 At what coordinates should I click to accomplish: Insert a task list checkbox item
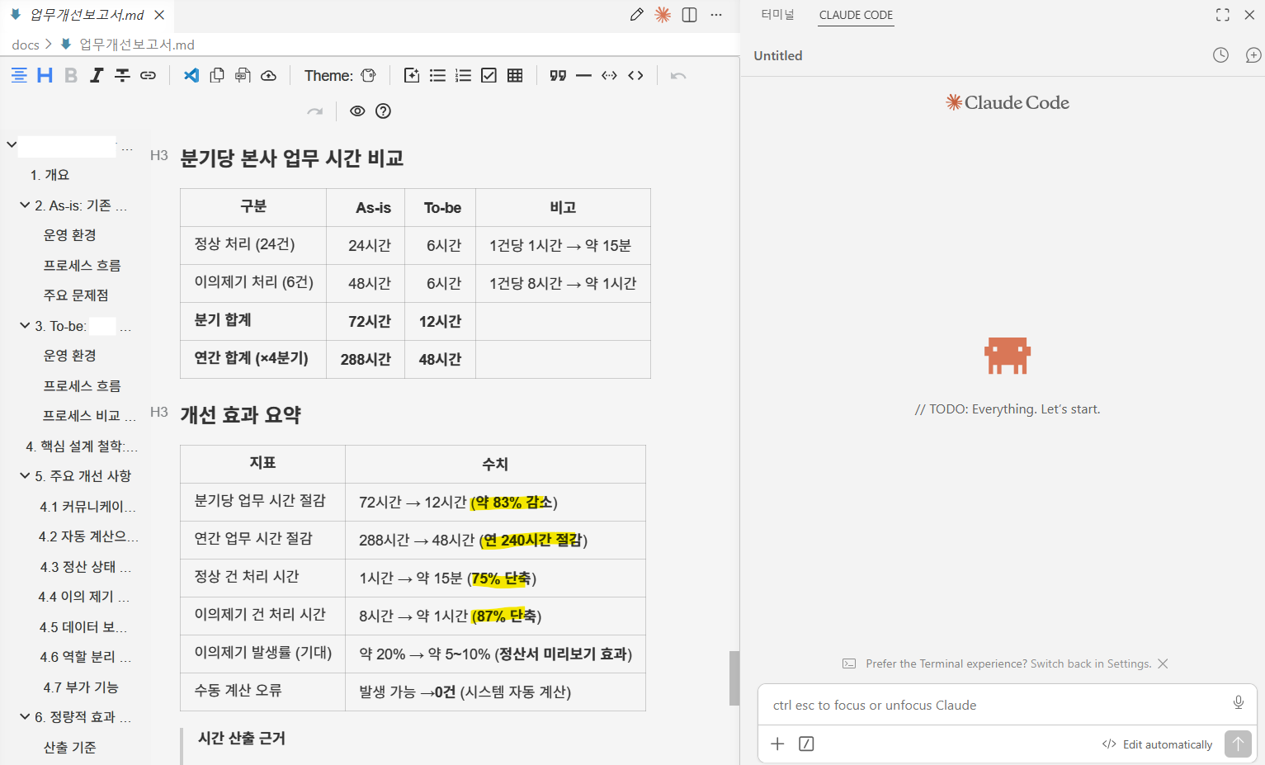[x=489, y=76]
